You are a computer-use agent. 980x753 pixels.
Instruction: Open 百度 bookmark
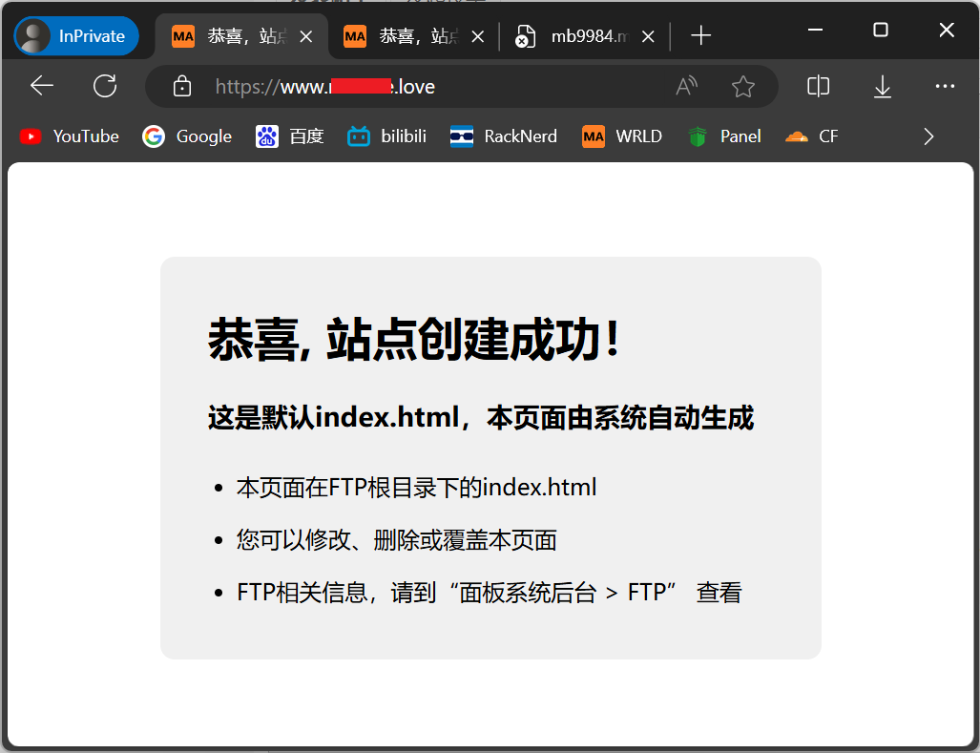[x=290, y=136]
